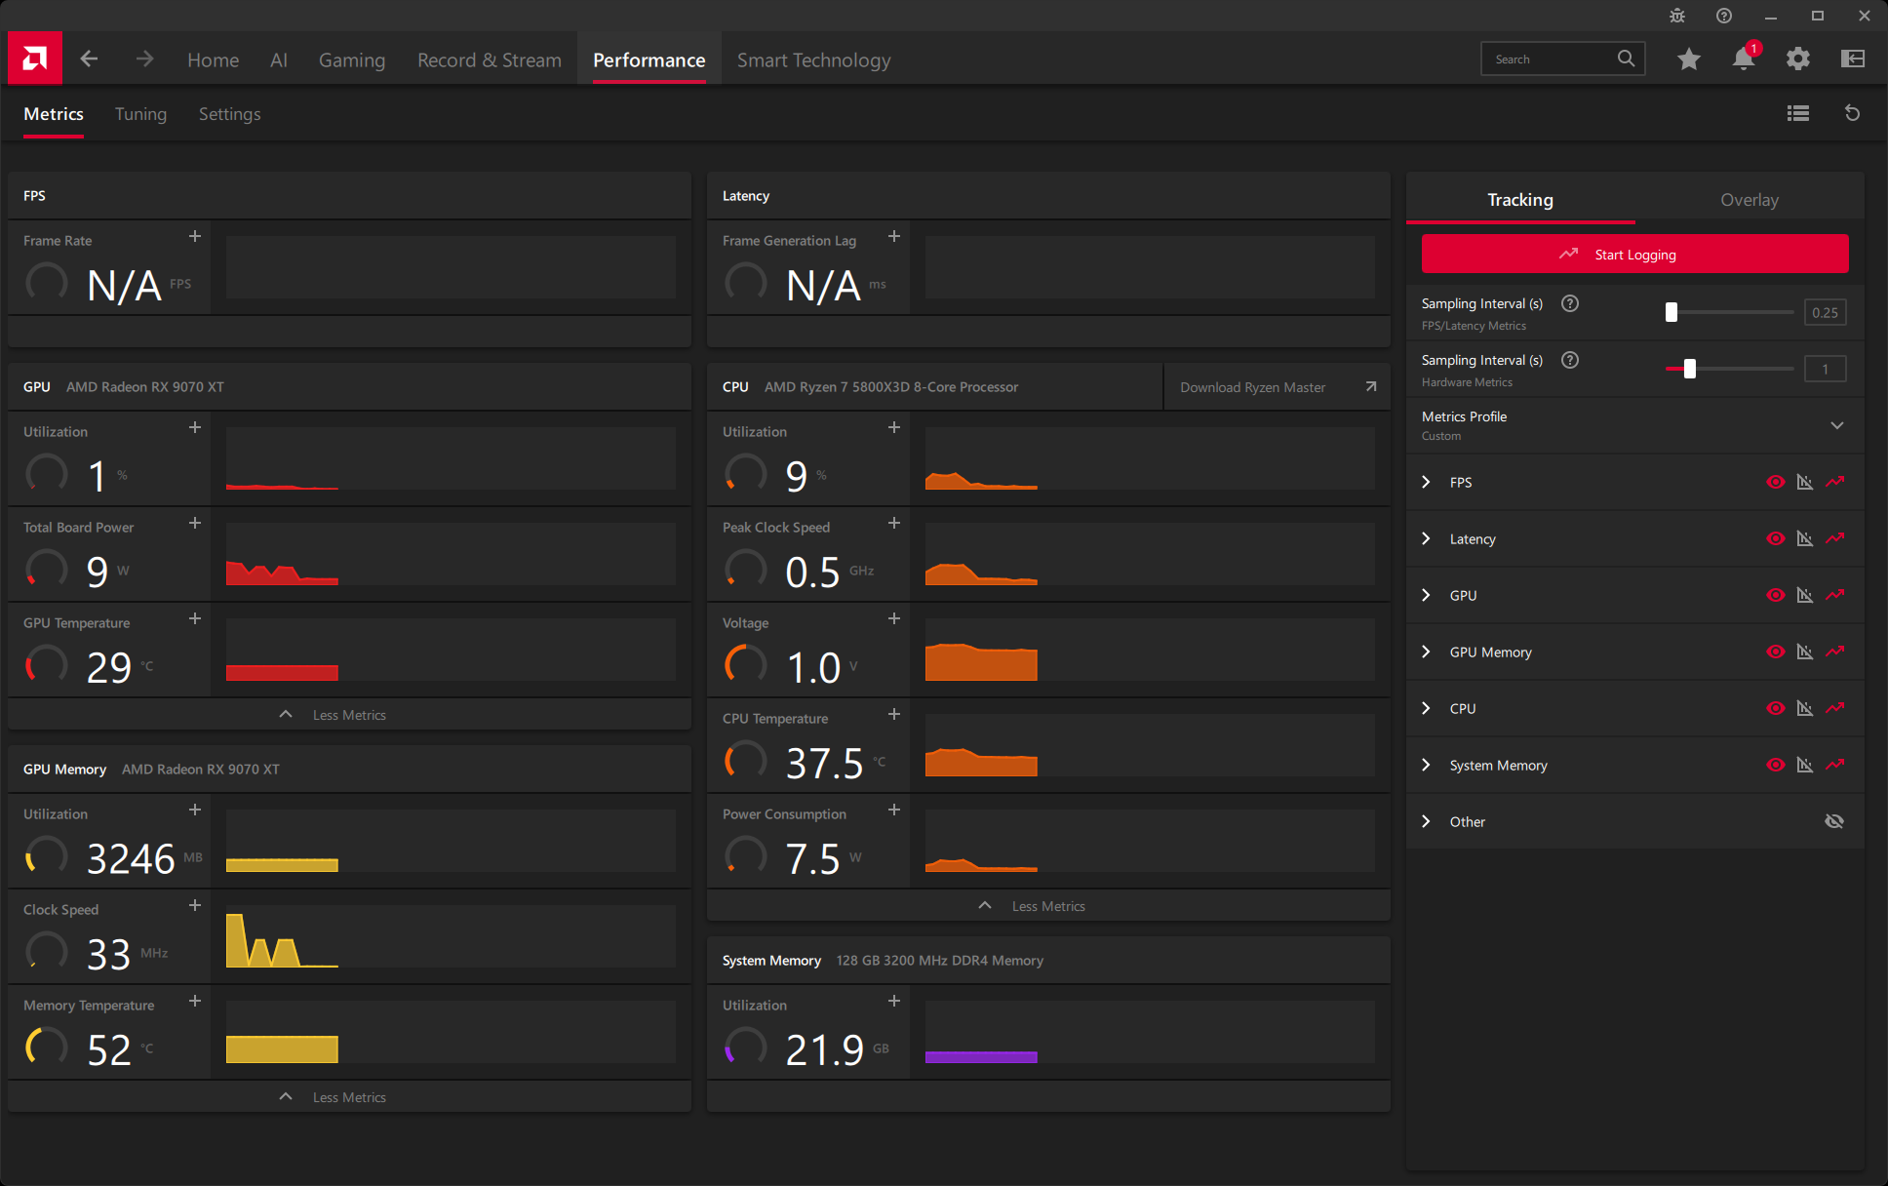Show the hidden Other metrics category
This screenshot has height=1186, width=1888.
tap(1833, 821)
